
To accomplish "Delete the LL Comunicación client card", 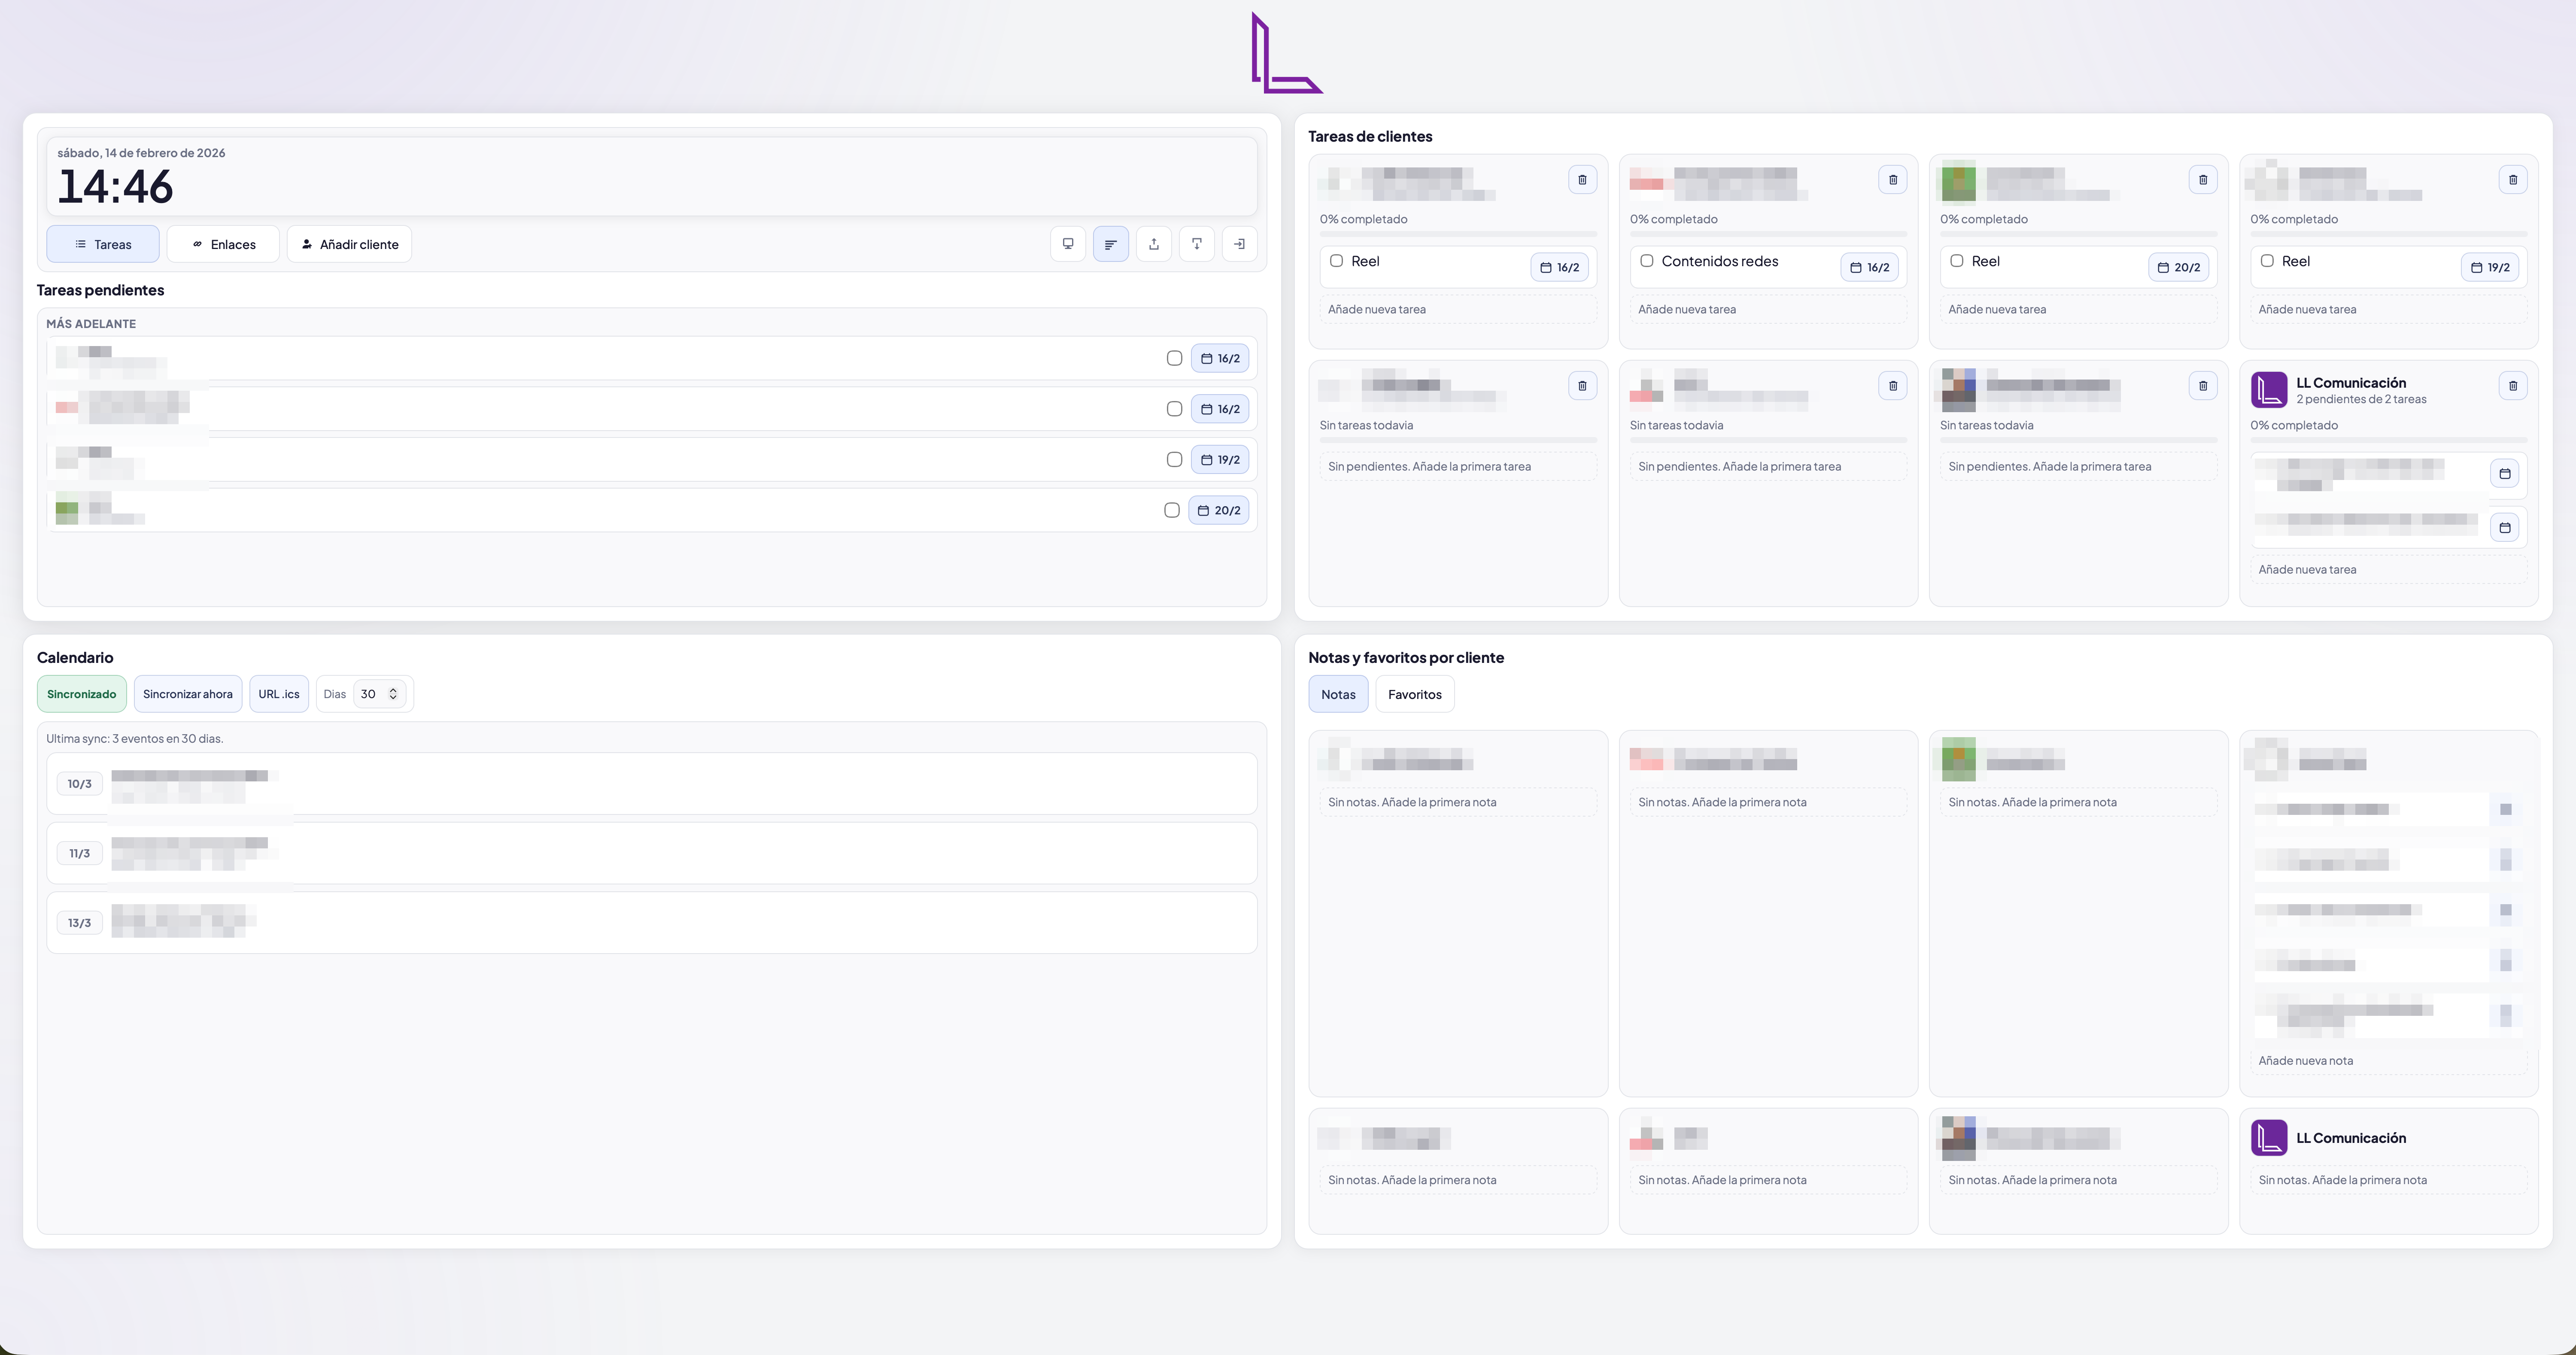I will point(2512,386).
